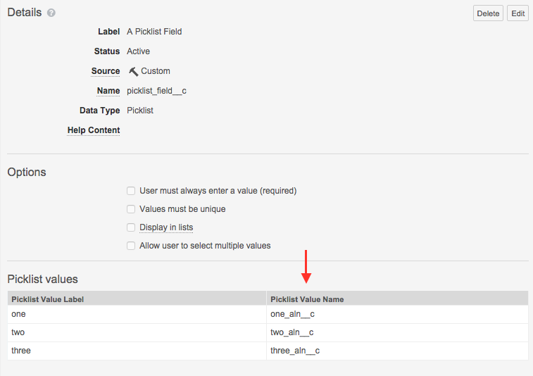Check the 'Values must be unique' box
533x376 pixels.
click(130, 209)
